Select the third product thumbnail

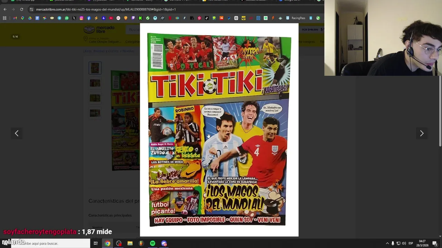point(95,98)
